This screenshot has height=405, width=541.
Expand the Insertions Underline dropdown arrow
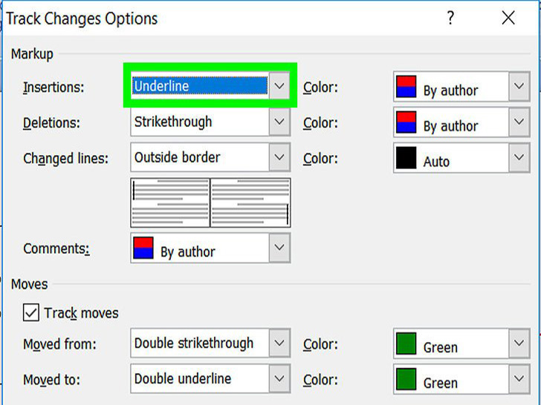(x=279, y=86)
